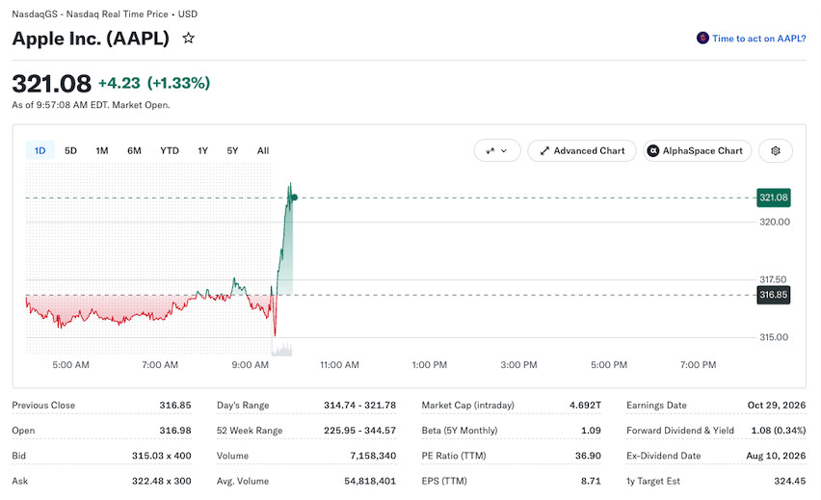Viewport: 821px width, 500px height.
Task: Select 1Y chart range
Action: tap(202, 151)
